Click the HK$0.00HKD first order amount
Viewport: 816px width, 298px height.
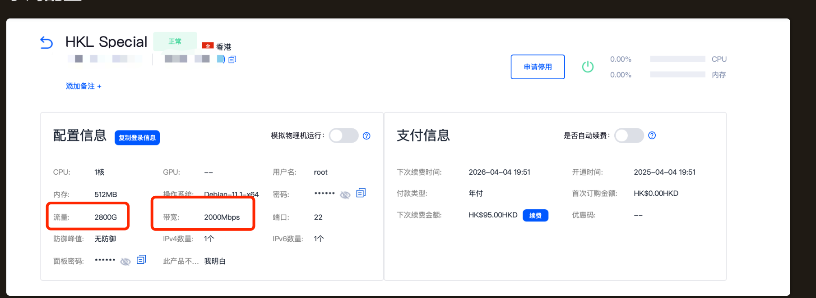[x=656, y=193]
